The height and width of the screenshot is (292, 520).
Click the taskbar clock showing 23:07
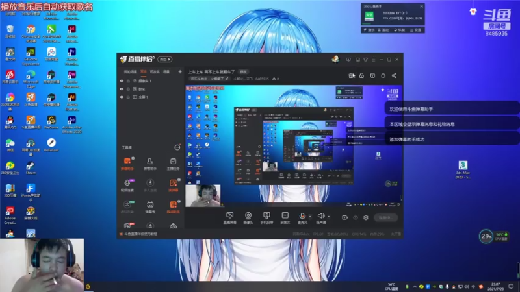496,286
